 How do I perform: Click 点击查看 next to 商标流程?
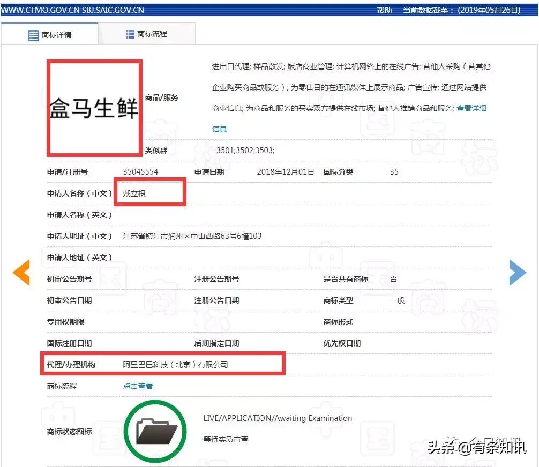click(x=137, y=386)
